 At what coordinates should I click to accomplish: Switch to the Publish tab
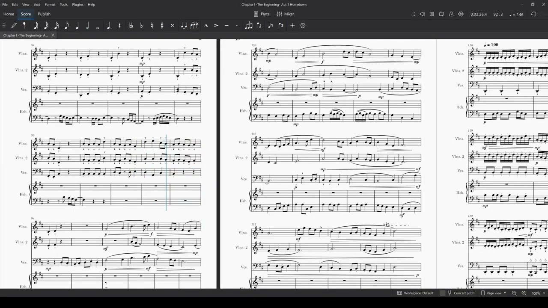coord(44,14)
